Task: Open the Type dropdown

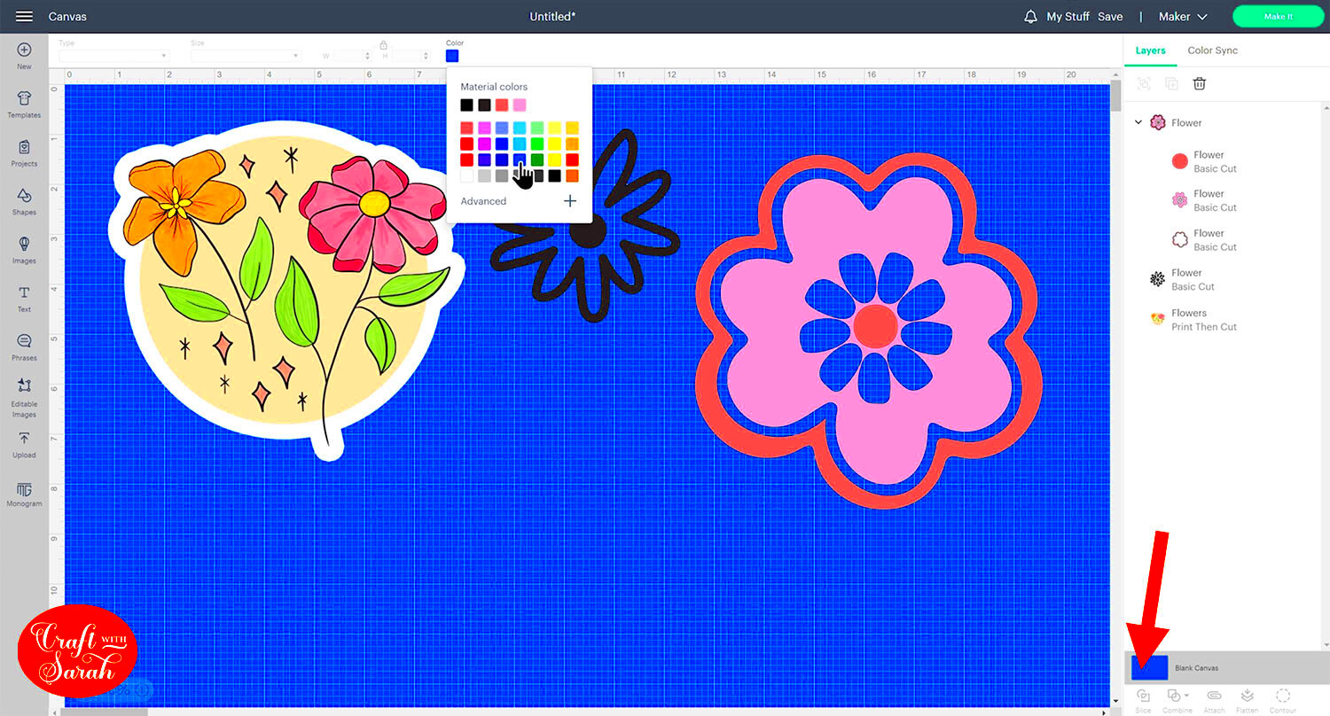Action: 113,56
